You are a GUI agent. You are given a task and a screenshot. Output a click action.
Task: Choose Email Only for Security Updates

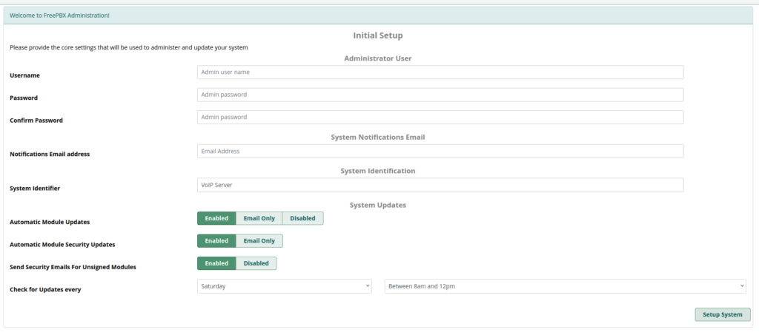click(259, 241)
